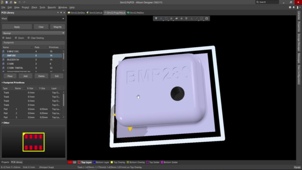Click the Save icon in the title bar

tap(7, 2)
